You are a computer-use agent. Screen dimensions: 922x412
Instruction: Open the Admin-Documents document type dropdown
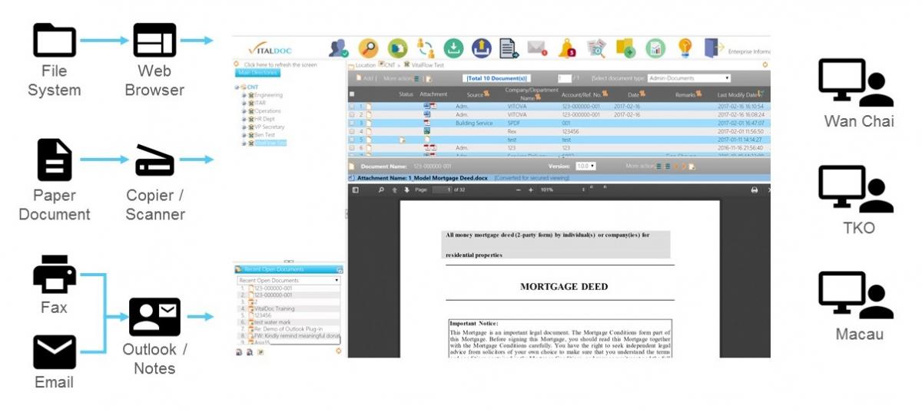click(x=689, y=78)
